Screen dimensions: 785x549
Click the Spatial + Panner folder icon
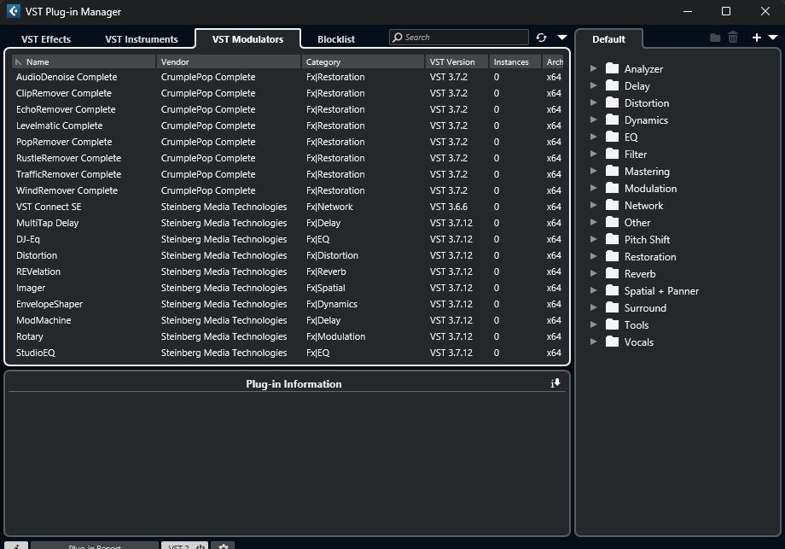pos(612,290)
